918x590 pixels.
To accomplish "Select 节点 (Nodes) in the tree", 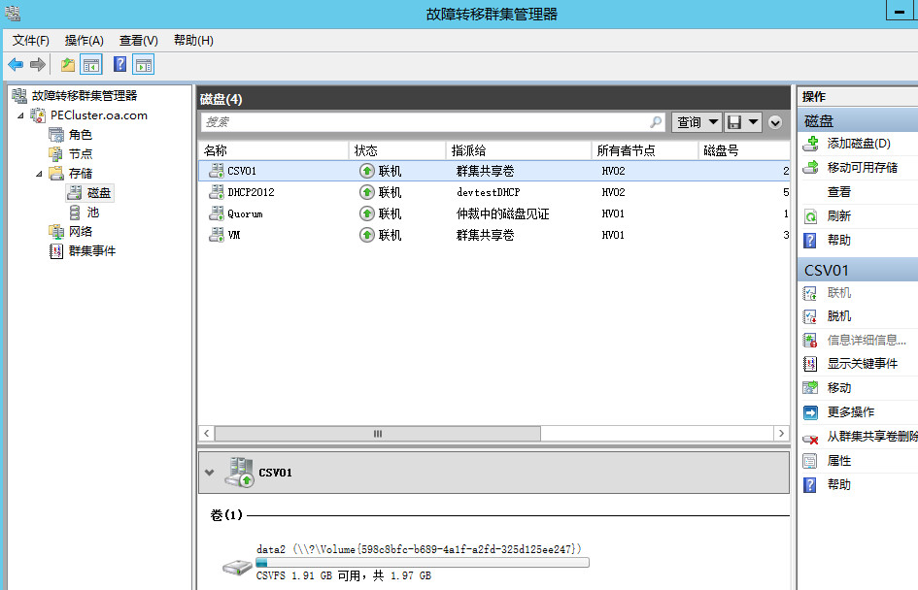I will [81, 153].
